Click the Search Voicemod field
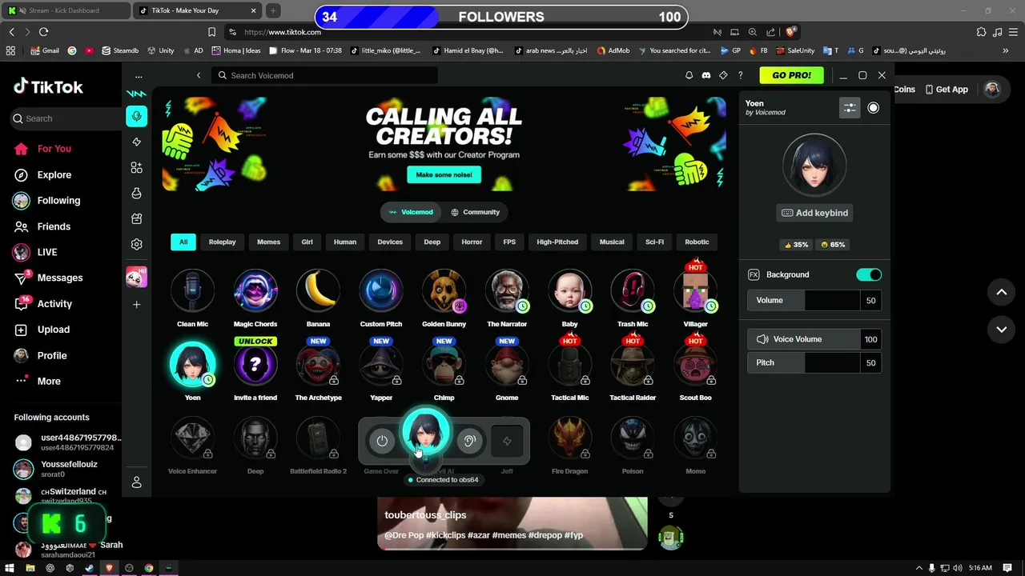 pos(324,75)
